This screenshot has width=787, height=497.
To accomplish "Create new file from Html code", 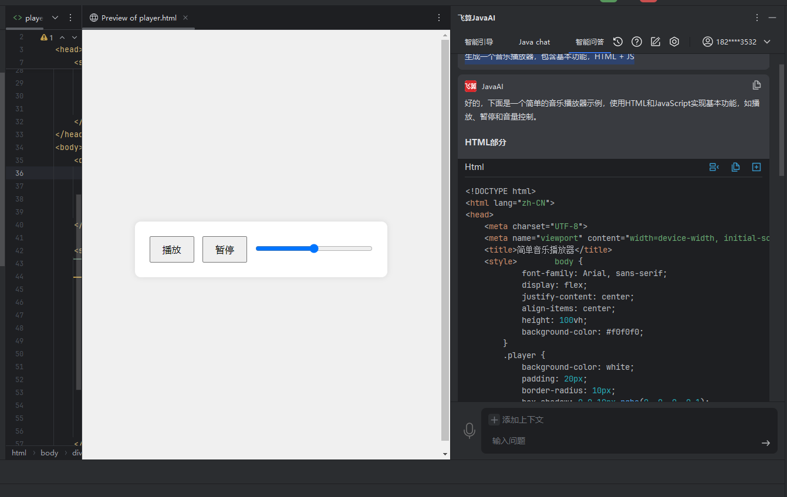I will (756, 167).
